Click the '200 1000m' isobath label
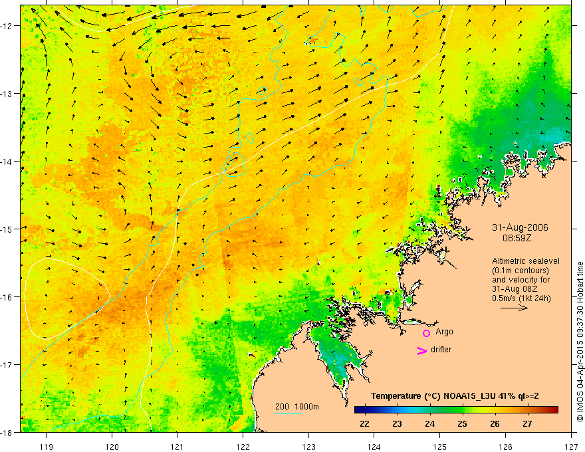 pos(297,407)
